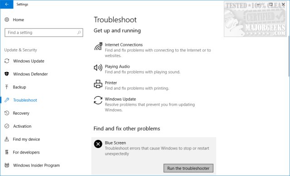Click Run the troubleshooter button
This screenshot has width=290, height=176.
(x=188, y=168)
